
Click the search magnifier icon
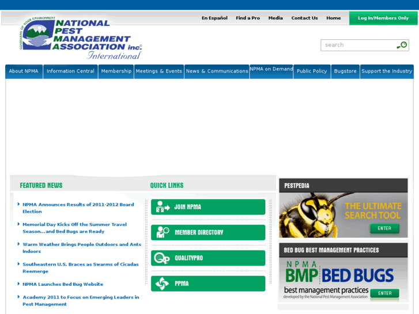click(x=402, y=45)
